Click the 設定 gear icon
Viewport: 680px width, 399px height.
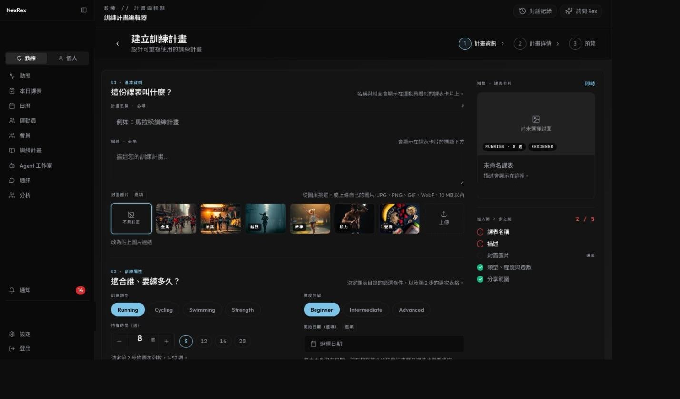(12, 334)
